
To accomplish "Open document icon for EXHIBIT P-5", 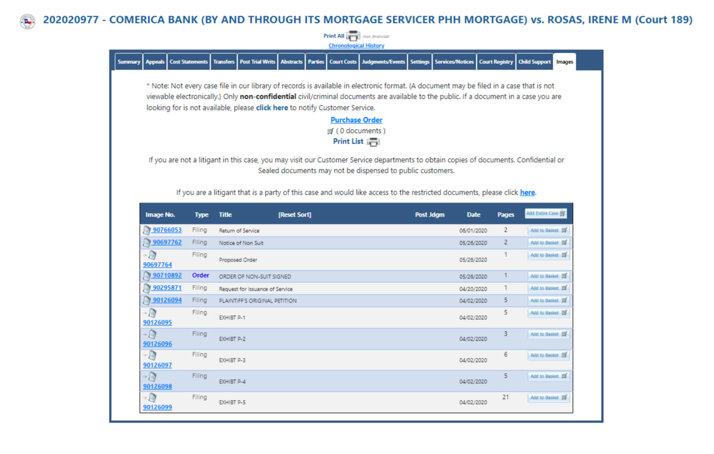I will tap(152, 398).
